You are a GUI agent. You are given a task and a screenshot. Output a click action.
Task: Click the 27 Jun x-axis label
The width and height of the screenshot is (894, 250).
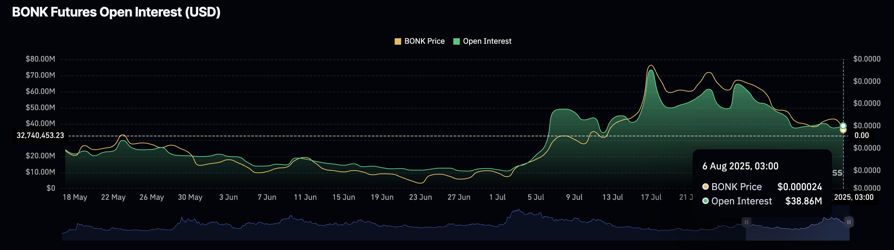click(459, 197)
